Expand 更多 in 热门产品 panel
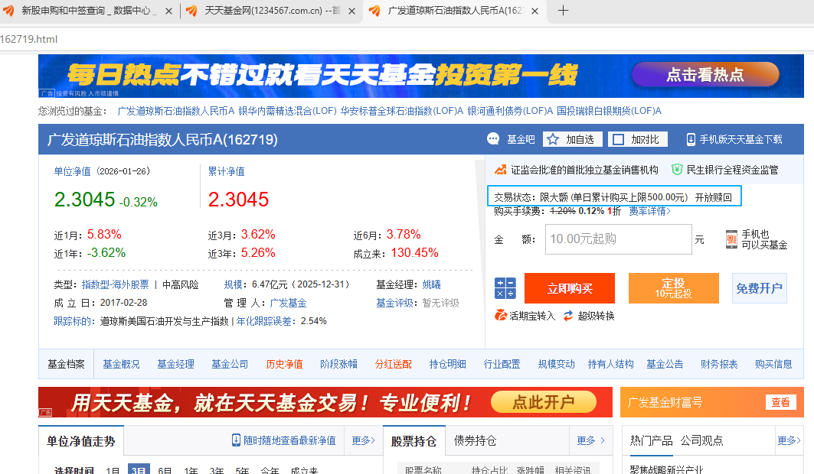Viewport: 814px width, 474px height. point(789,440)
